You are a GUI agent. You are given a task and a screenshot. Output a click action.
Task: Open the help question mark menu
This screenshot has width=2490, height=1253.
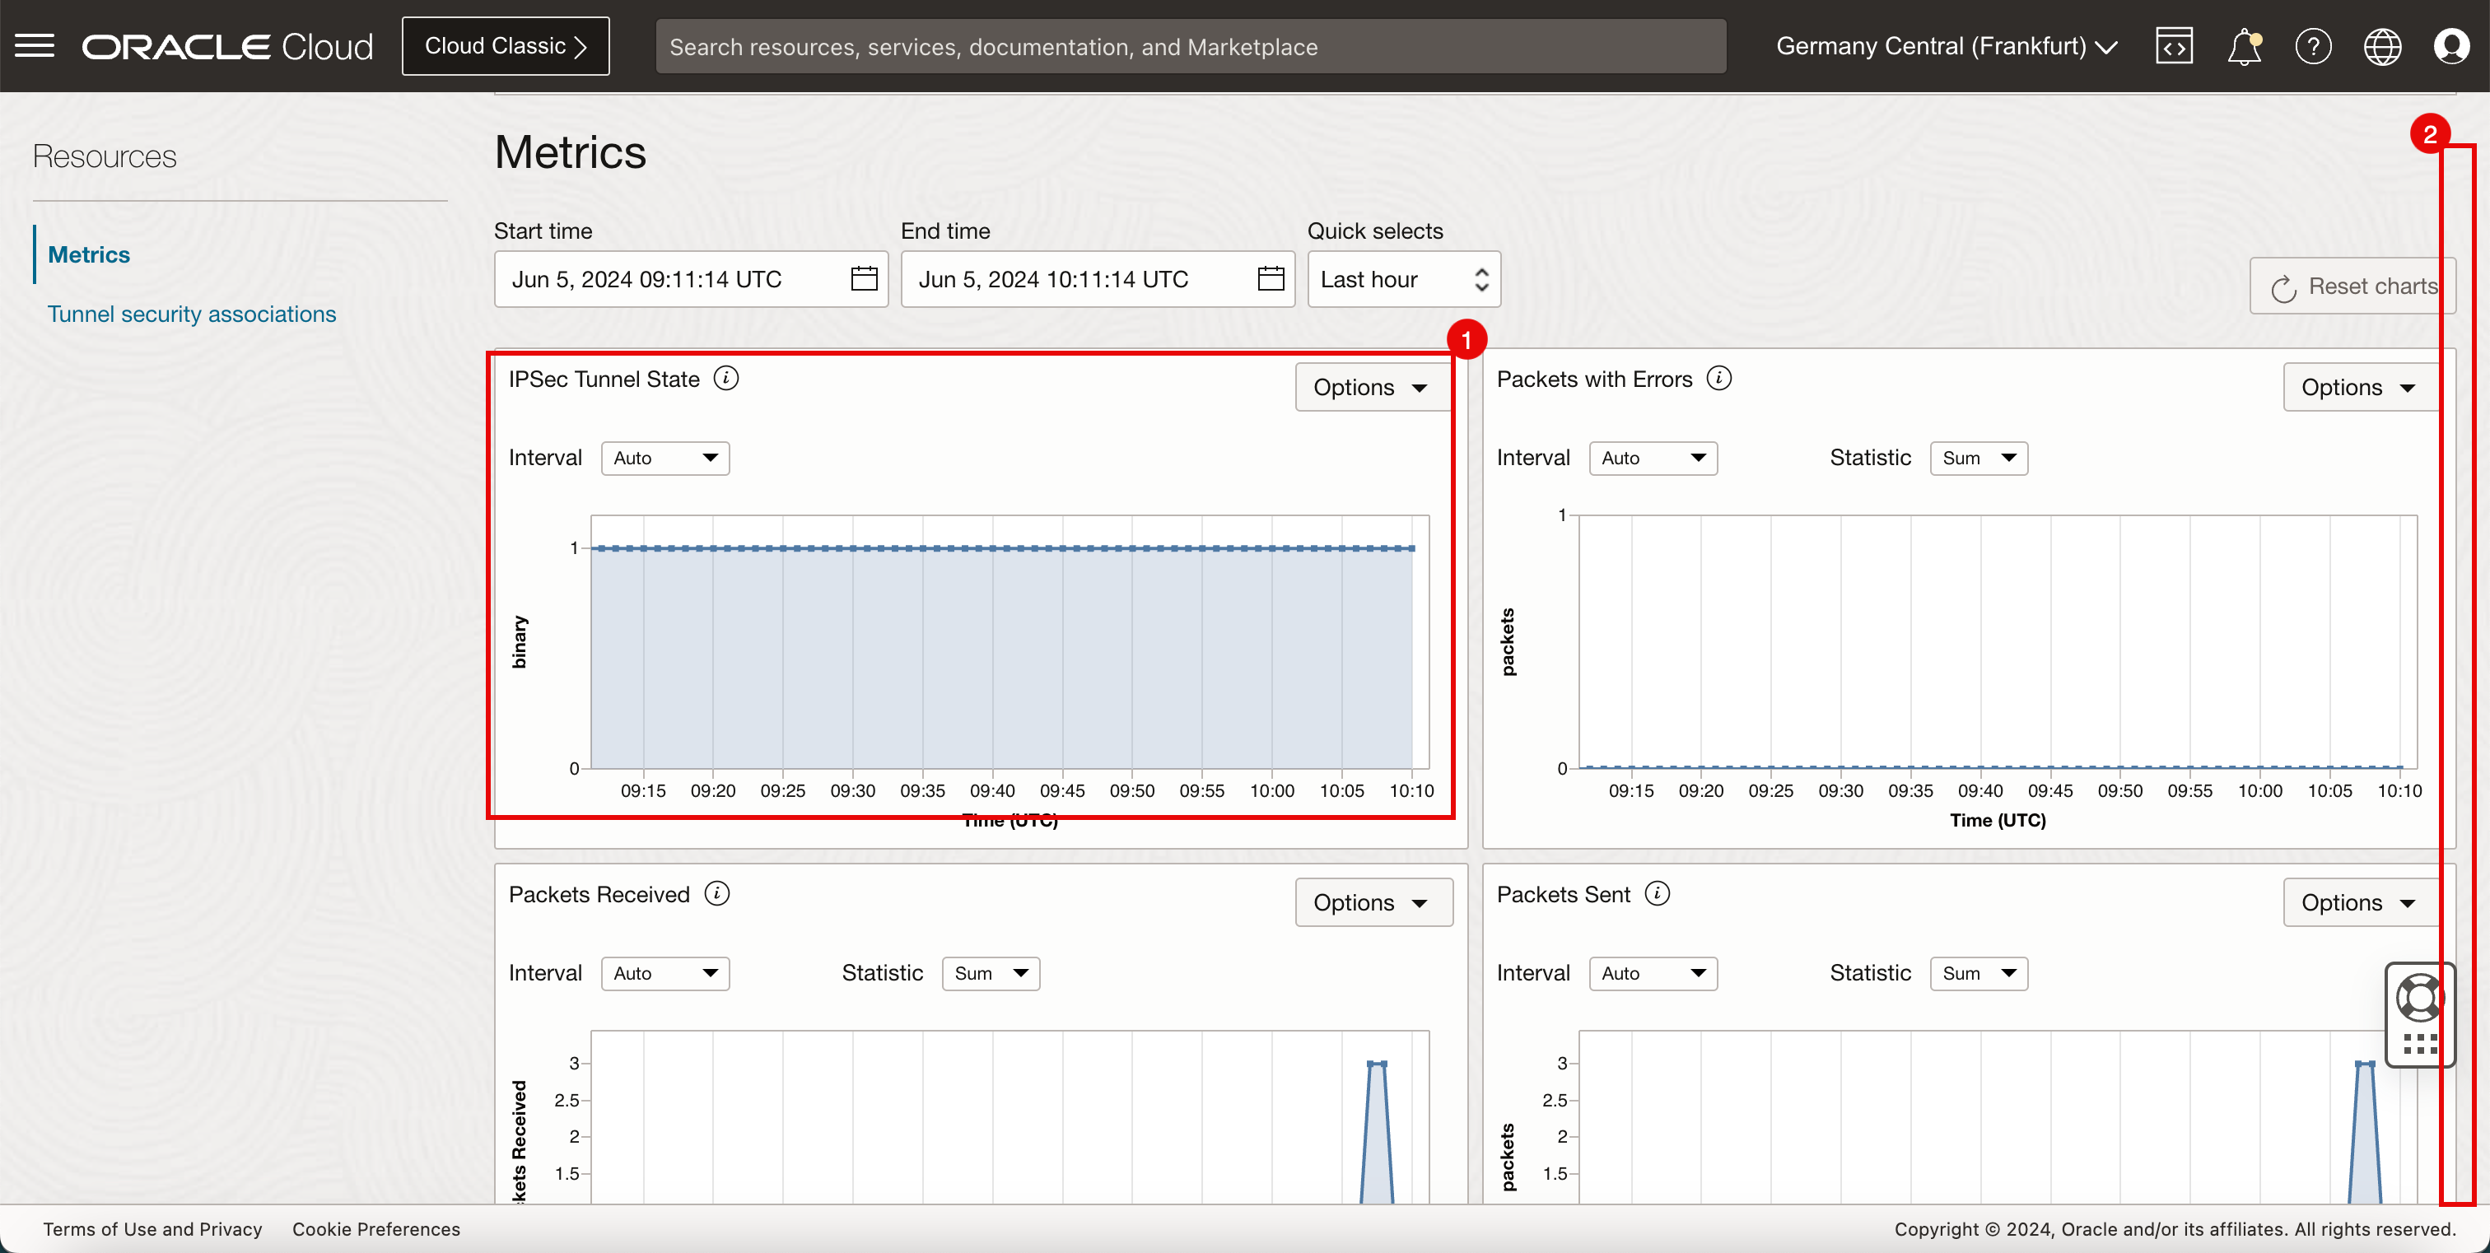coord(2313,45)
